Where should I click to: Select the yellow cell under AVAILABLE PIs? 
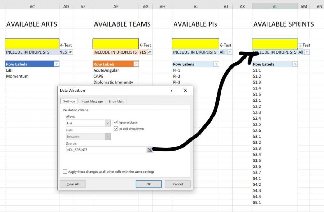click(x=195, y=44)
